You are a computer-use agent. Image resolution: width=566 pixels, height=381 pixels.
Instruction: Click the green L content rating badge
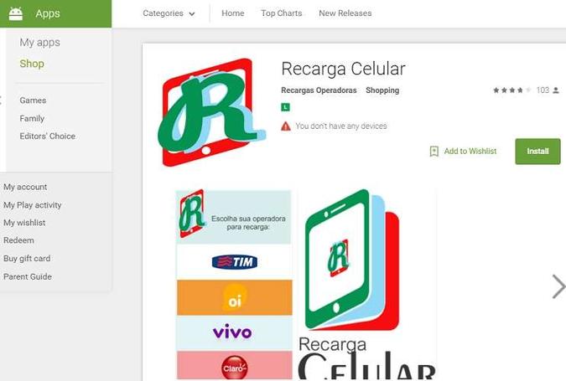pos(285,107)
